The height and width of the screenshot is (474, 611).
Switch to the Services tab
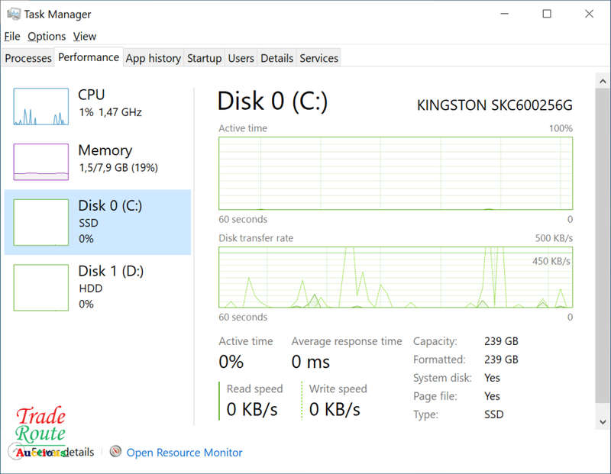pos(318,58)
